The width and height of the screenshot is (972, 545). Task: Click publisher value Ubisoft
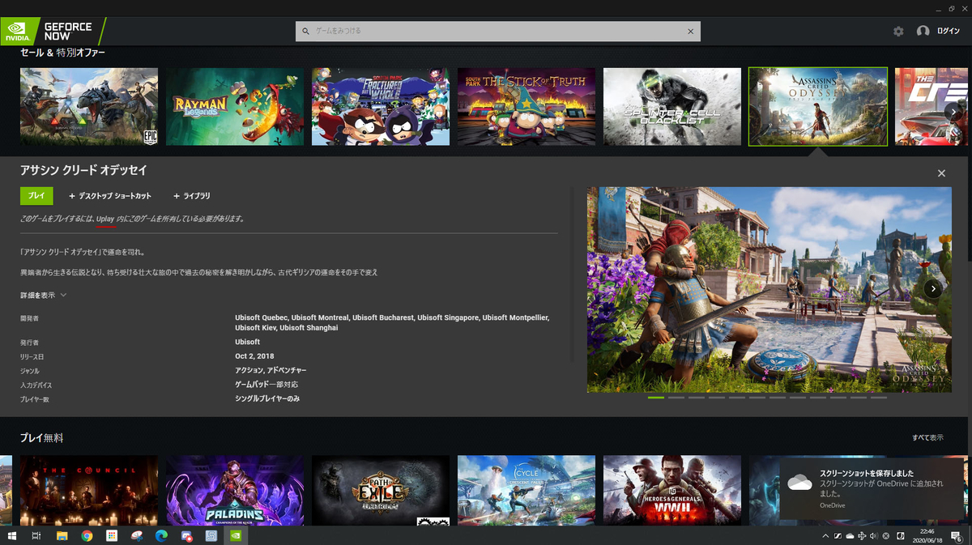[247, 342]
